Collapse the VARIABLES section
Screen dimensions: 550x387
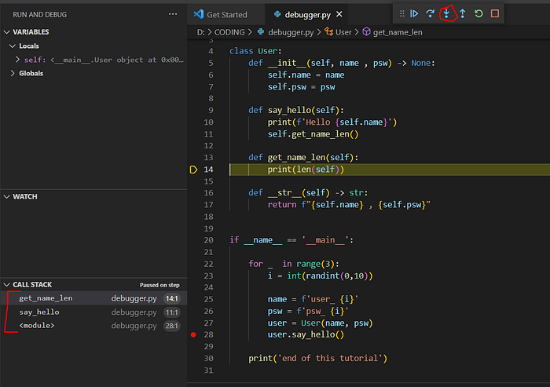(x=6, y=32)
